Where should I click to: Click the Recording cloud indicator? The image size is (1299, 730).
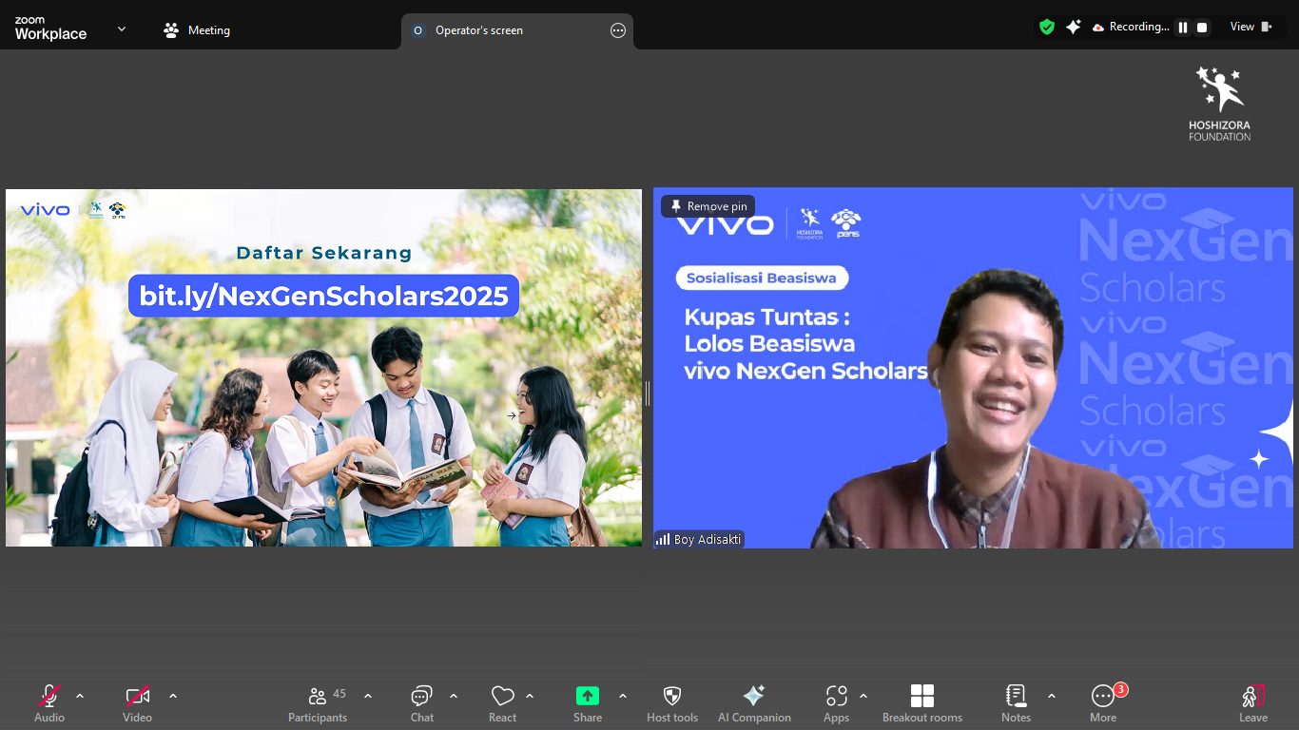(x=1130, y=28)
